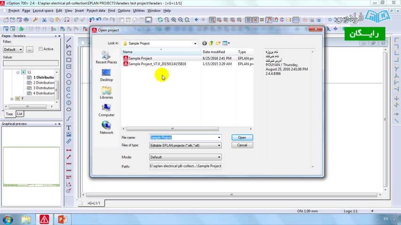Select the Polyline drawing tool
Viewport: 401px width, 225px height.
(x=69, y=46)
